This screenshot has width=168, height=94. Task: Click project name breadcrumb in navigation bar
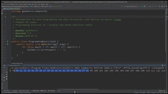click(x=16, y=6)
